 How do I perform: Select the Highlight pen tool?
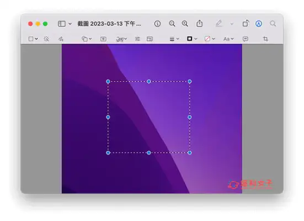(x=218, y=24)
